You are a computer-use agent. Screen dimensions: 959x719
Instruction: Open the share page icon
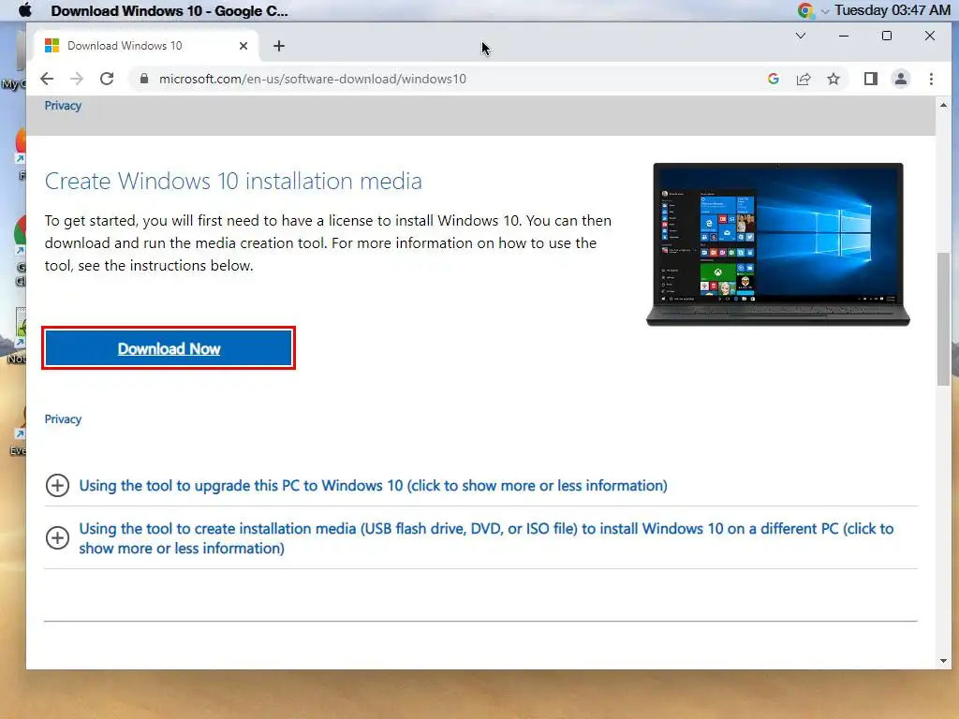(x=803, y=79)
